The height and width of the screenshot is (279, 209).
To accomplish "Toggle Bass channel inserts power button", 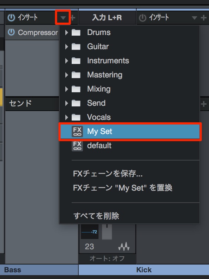I will tap(11, 18).
